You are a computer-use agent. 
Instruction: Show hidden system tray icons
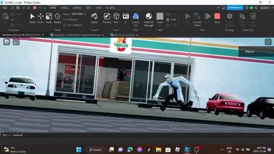point(222,150)
